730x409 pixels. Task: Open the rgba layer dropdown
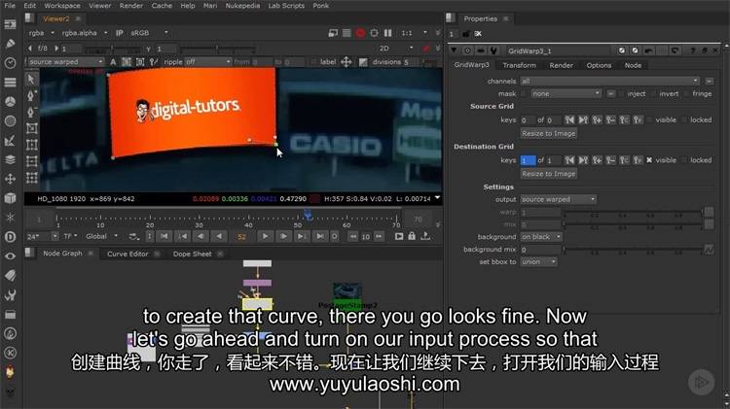(42, 33)
